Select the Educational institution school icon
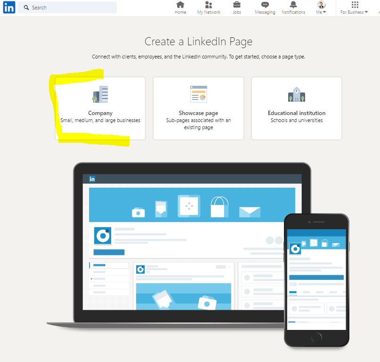This screenshot has height=362, width=380. coord(296,93)
